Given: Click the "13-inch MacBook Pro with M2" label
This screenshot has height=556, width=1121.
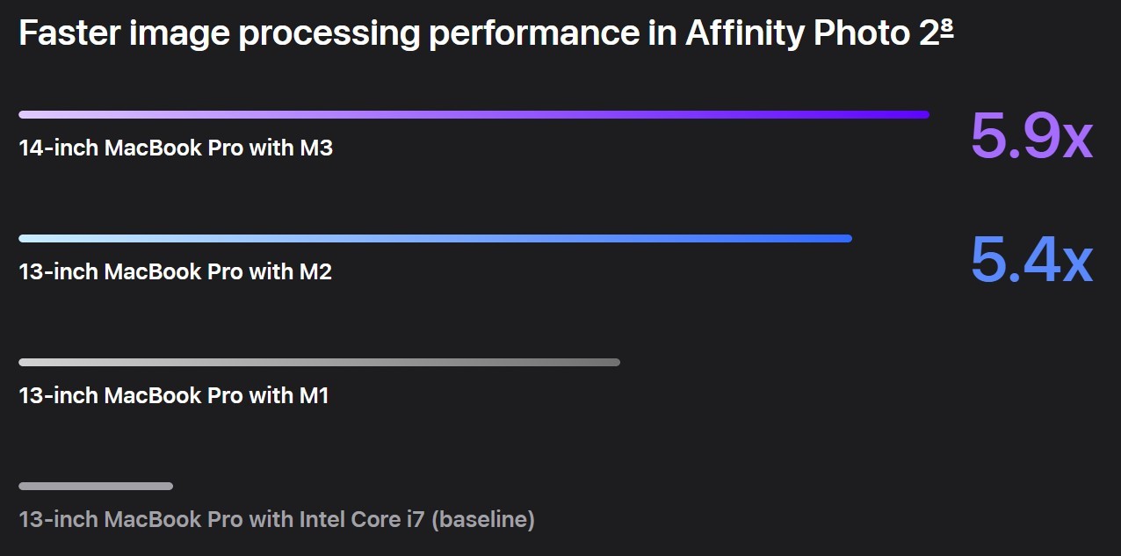Looking at the screenshot, I should (176, 271).
